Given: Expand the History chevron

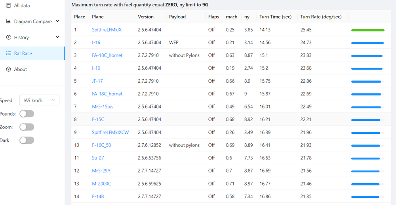Looking at the screenshot, I should point(57,37).
